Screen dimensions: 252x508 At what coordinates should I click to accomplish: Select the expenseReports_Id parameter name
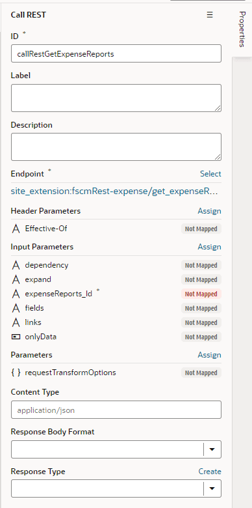[58, 294]
